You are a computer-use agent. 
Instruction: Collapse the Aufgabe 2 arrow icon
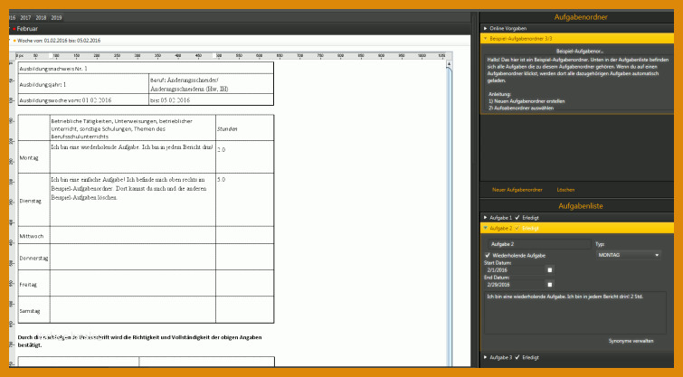click(485, 229)
